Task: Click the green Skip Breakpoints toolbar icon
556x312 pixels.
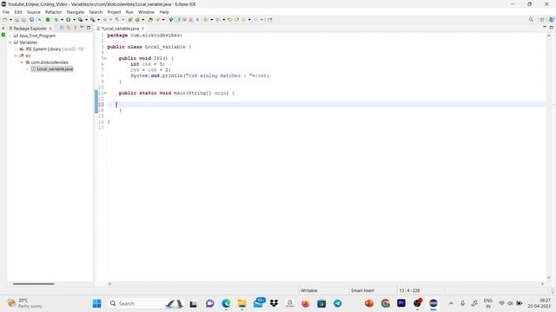Action: [x=48, y=20]
